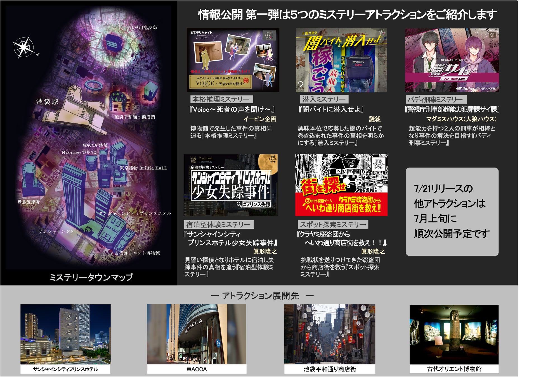Select the サイ課 buddy detective banner
This screenshot has height=377, width=541.
pyautogui.click(x=452, y=60)
